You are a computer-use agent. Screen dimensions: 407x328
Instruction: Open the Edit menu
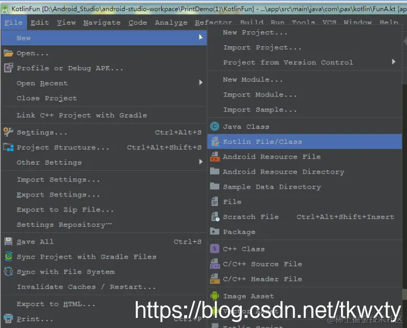(40, 22)
